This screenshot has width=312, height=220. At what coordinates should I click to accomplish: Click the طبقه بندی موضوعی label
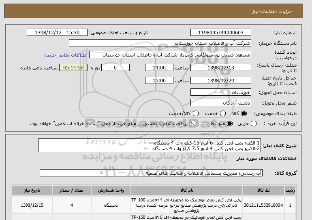[x=276, y=113]
